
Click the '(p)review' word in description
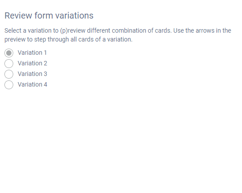73,31
